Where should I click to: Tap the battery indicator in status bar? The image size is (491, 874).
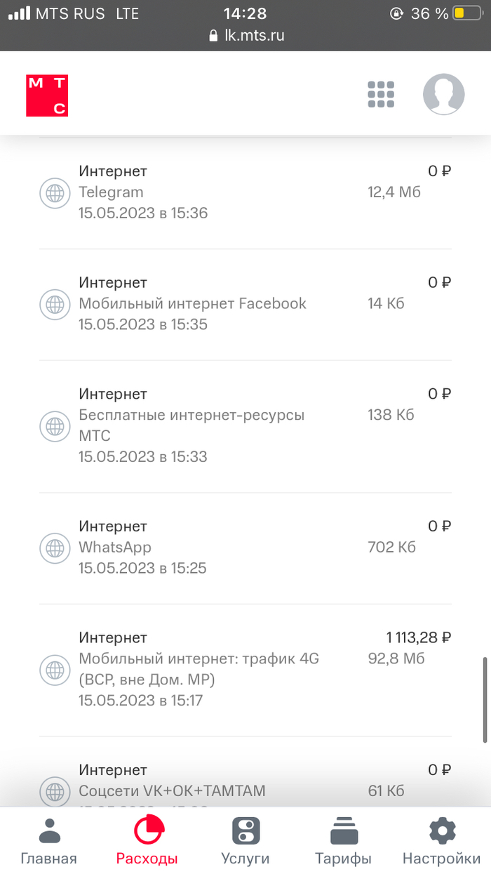[463, 13]
